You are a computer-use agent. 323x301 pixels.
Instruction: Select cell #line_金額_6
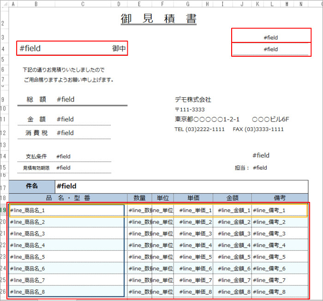232,268
